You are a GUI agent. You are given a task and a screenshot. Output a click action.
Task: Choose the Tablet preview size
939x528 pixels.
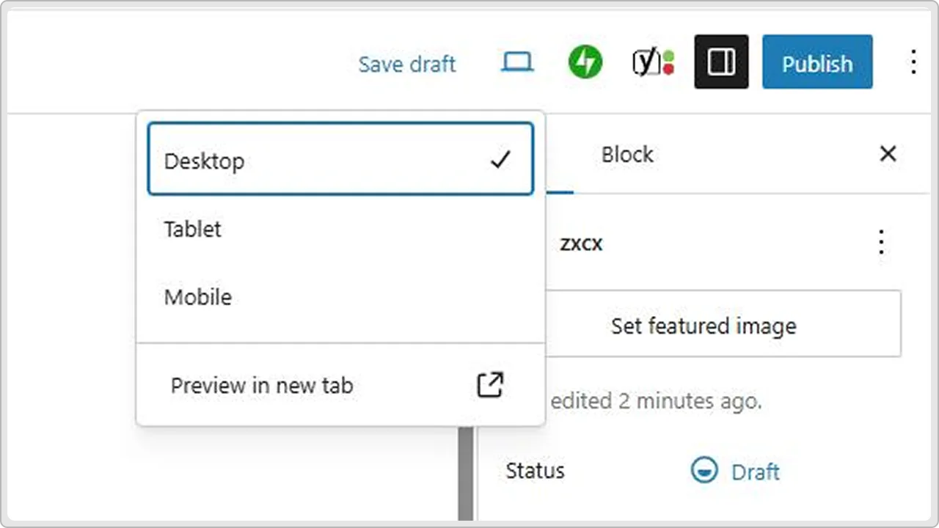(x=193, y=229)
